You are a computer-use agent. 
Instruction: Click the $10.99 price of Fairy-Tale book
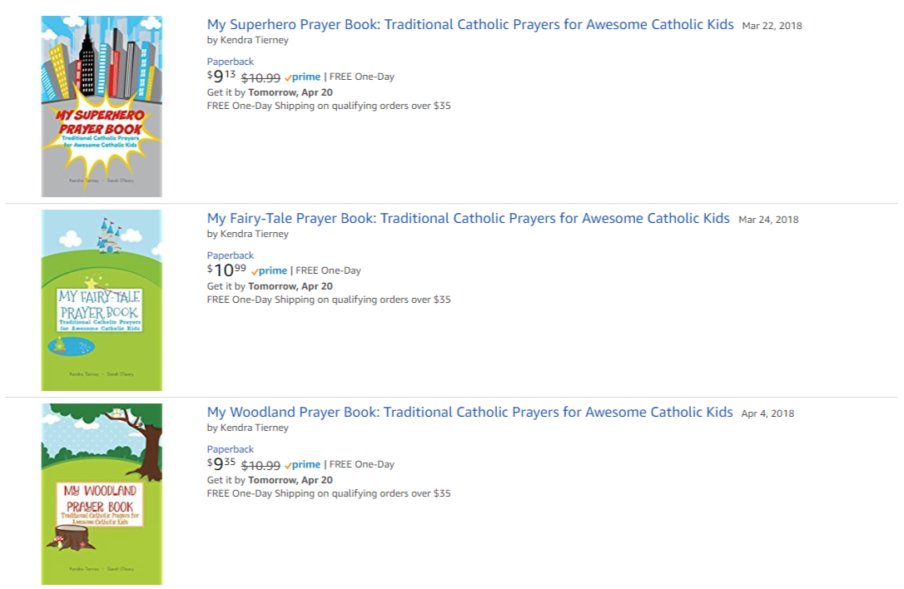226,270
